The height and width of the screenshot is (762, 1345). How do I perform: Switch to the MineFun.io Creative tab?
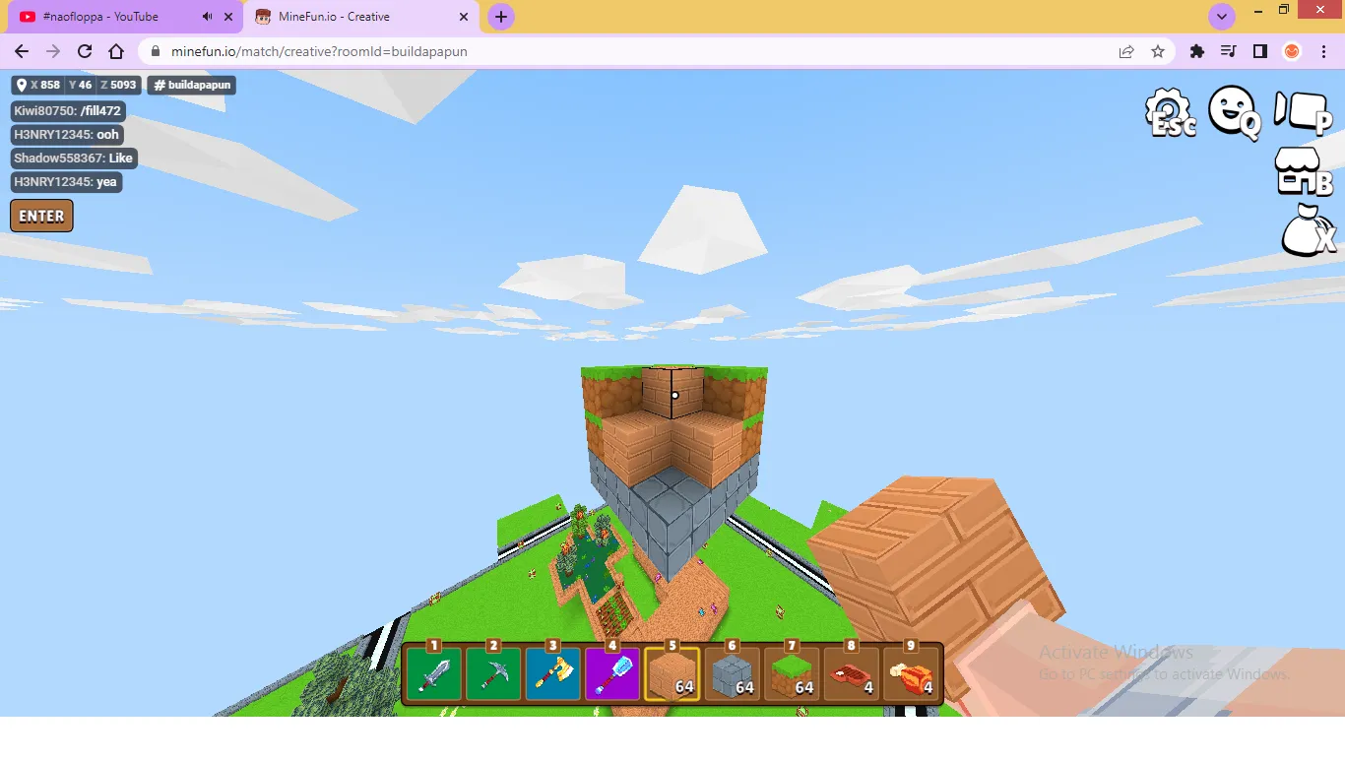click(x=362, y=17)
